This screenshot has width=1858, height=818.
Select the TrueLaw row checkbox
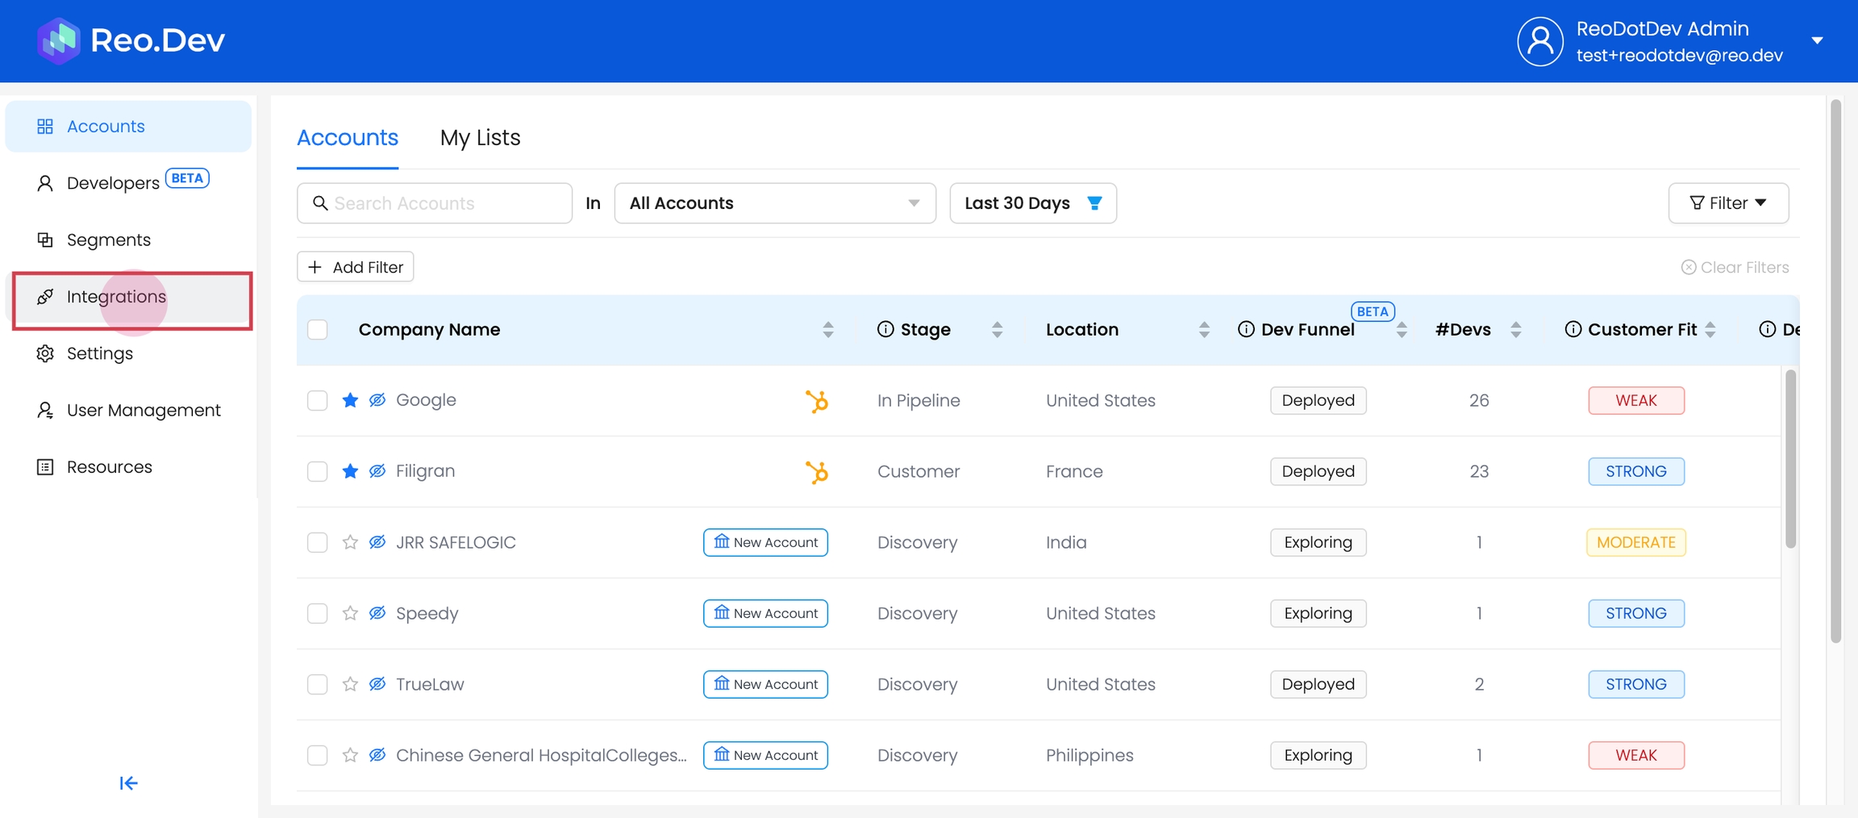[318, 684]
